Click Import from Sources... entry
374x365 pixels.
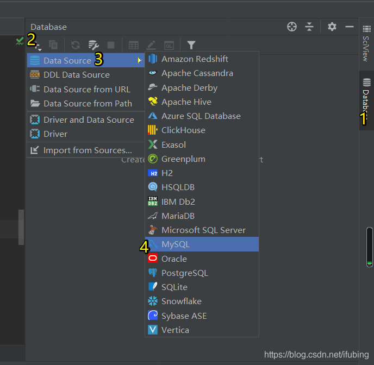click(x=86, y=150)
